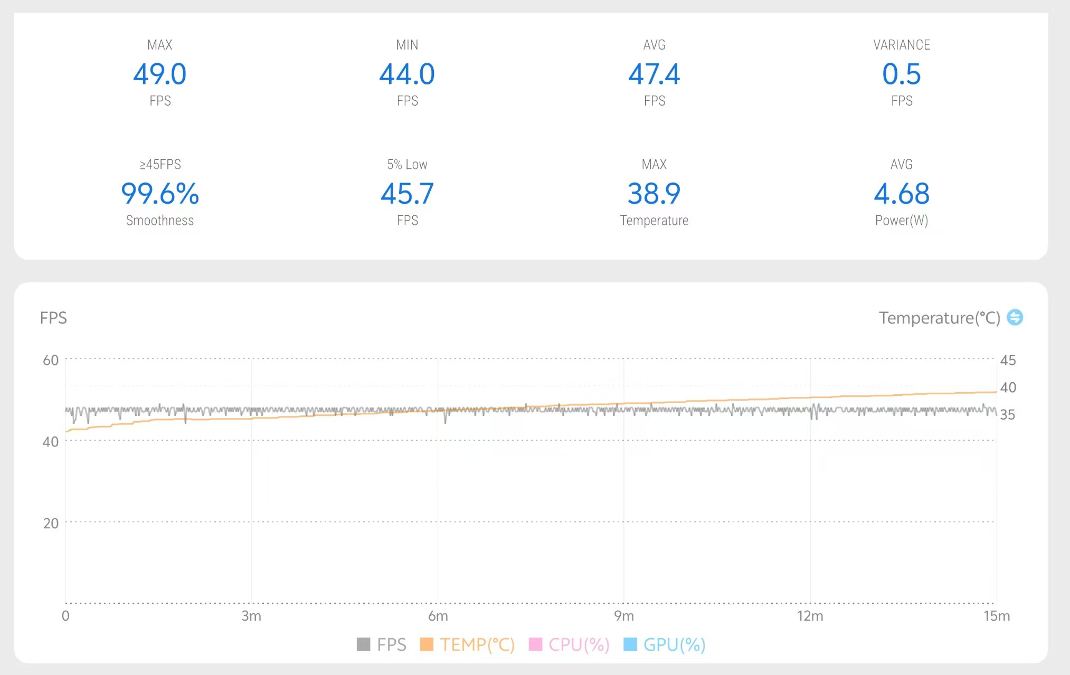Image resolution: width=1070 pixels, height=675 pixels.
Task: Click the 45.7 5% Low FPS value
Action: [407, 194]
